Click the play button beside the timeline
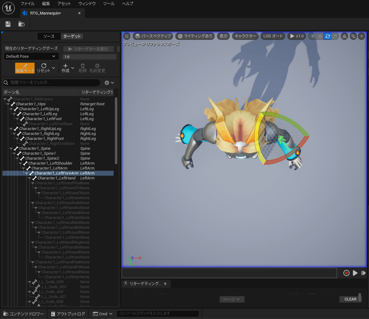This screenshot has width=369, height=319. [355, 273]
